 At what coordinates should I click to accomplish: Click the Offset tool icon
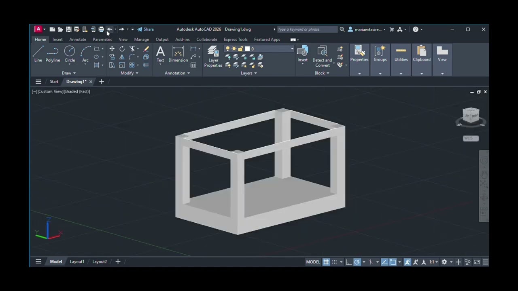[146, 65]
